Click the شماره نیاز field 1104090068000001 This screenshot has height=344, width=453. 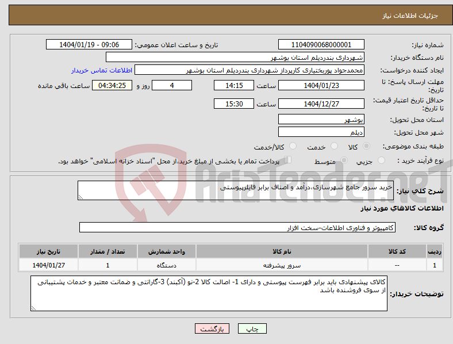point(321,45)
